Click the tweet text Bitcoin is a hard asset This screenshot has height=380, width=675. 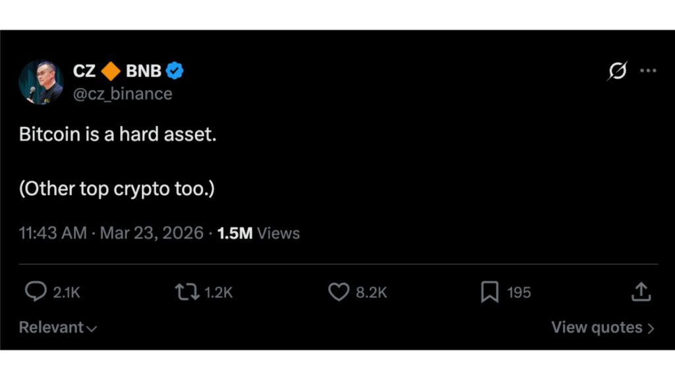(x=117, y=135)
